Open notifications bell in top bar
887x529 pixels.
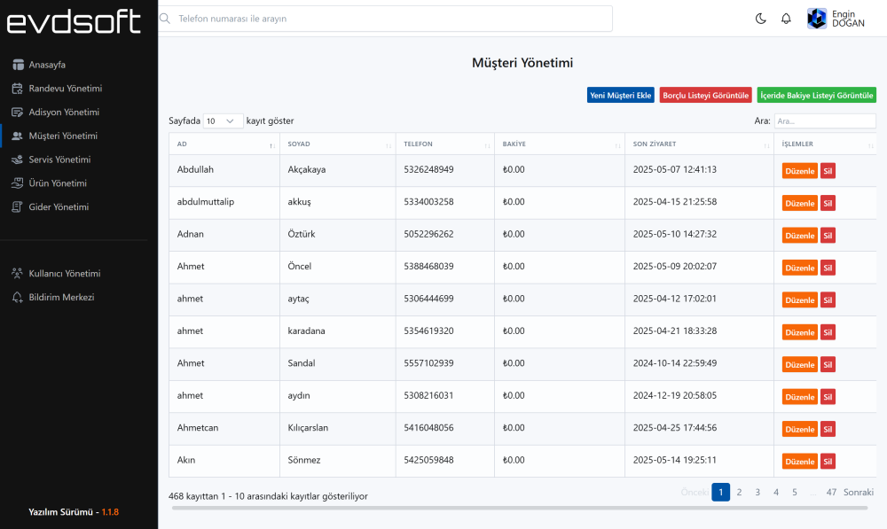pyautogui.click(x=786, y=19)
